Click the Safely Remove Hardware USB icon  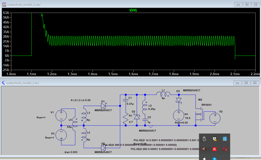[x=204, y=139]
